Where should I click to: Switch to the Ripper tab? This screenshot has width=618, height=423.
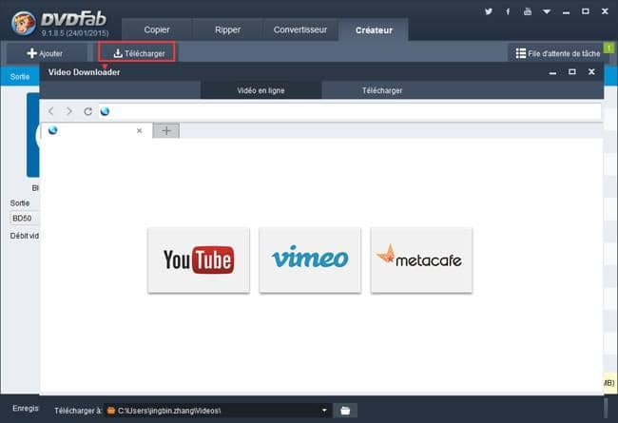[227, 30]
